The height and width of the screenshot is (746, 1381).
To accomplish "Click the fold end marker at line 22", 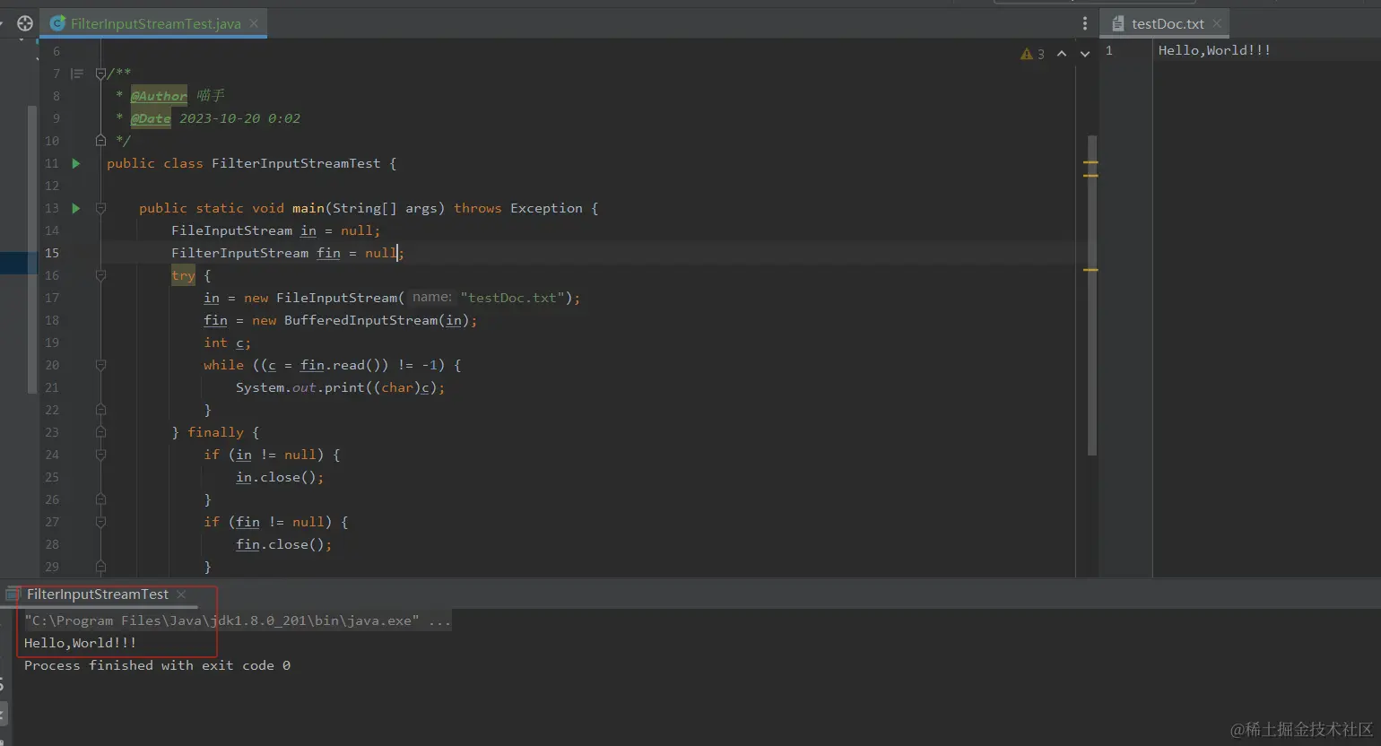I will (x=100, y=410).
